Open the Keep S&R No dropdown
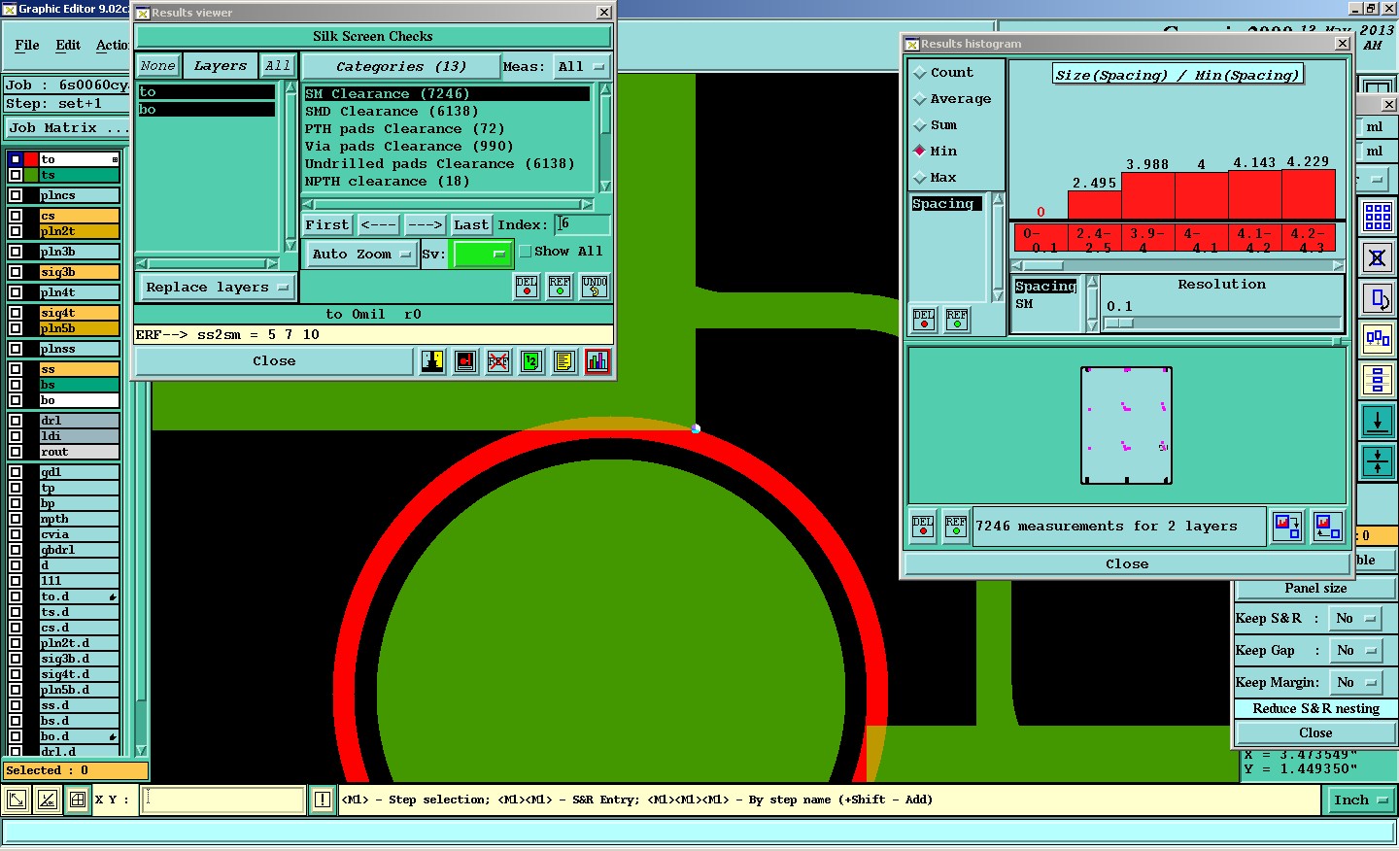The image size is (1399, 851). (x=1356, y=618)
